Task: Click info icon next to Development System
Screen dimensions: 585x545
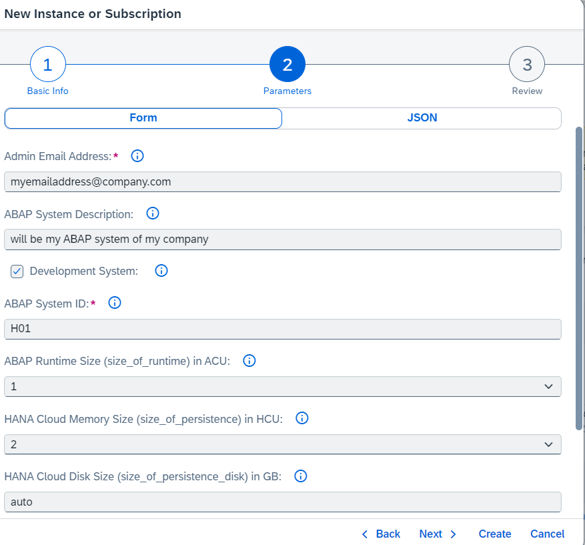Action: point(161,271)
